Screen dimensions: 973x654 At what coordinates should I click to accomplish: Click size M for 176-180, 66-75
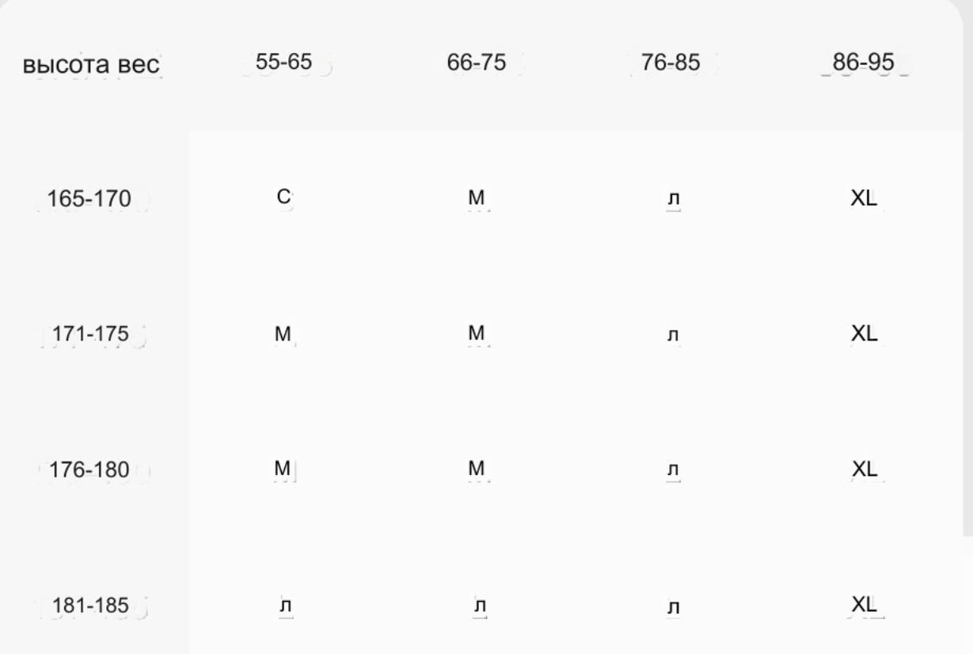pos(477,469)
